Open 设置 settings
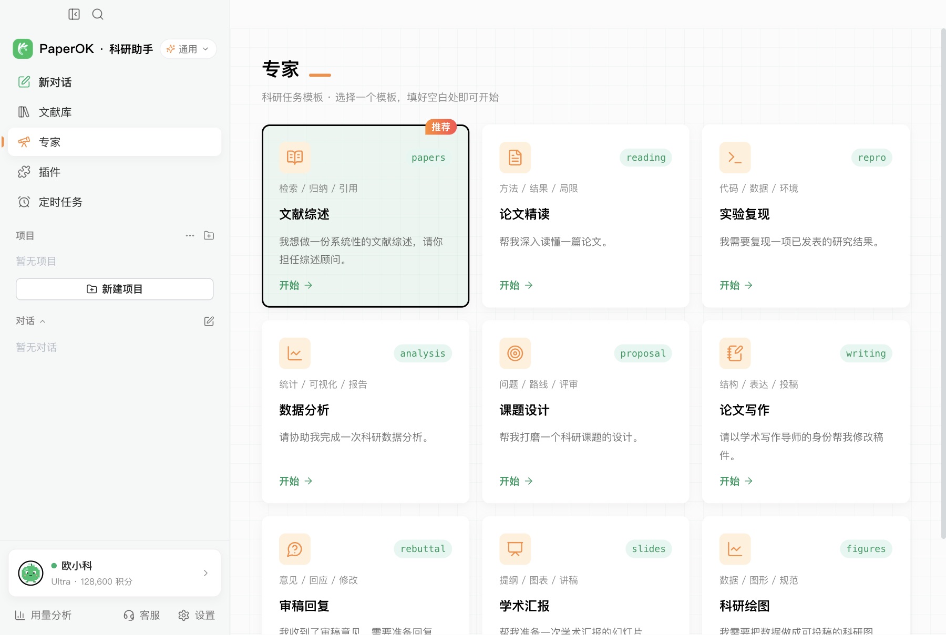This screenshot has width=946, height=635. pos(197,615)
